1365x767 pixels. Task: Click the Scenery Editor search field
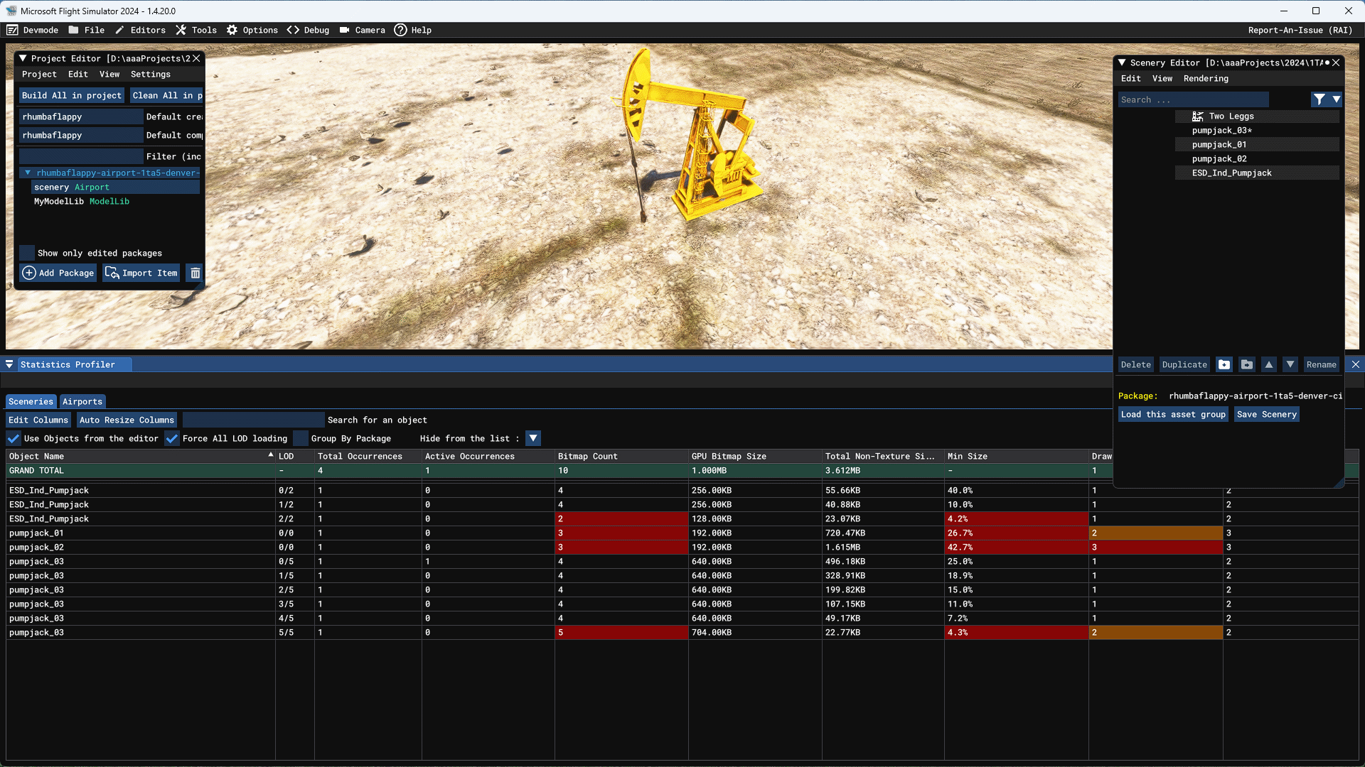pos(1194,99)
